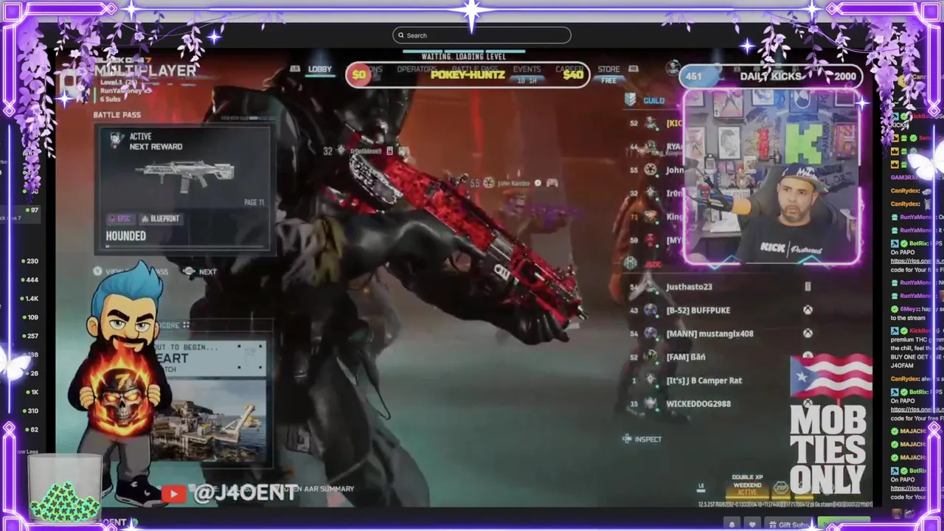Open the EVENTS tab

tap(527, 69)
